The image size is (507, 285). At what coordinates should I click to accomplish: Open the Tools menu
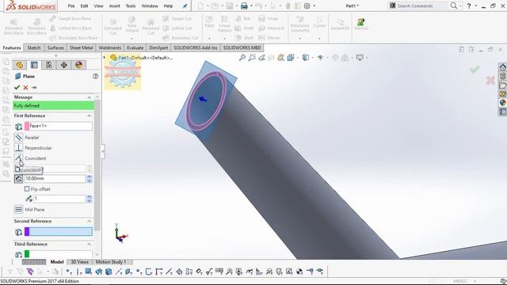[131, 6]
